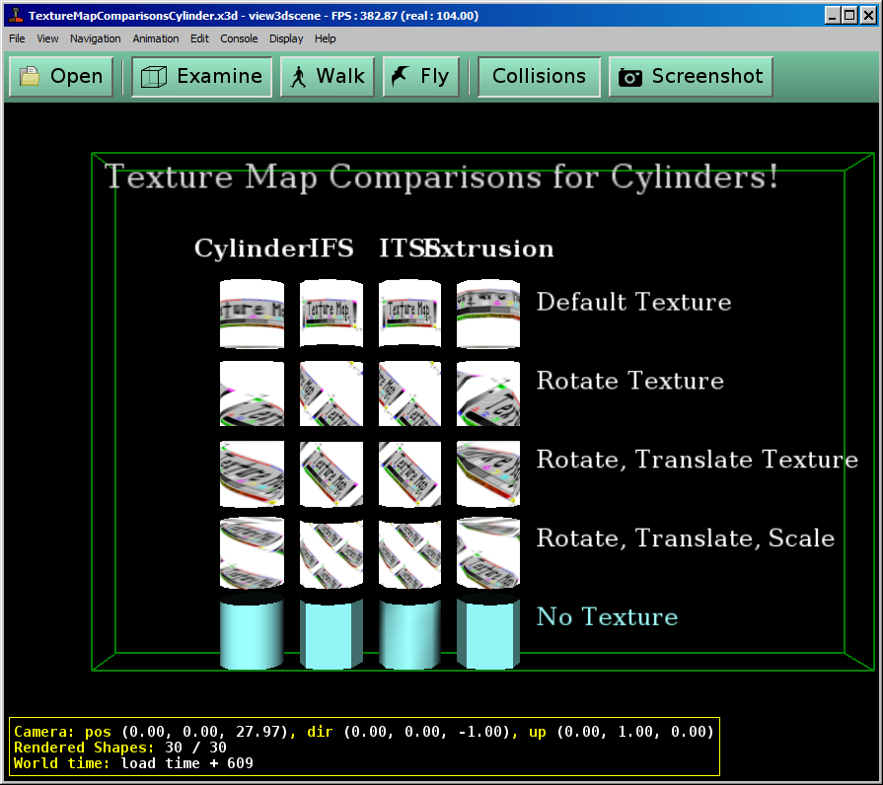Activate the Fly navigation mode
883x785 pixels.
[x=421, y=77]
